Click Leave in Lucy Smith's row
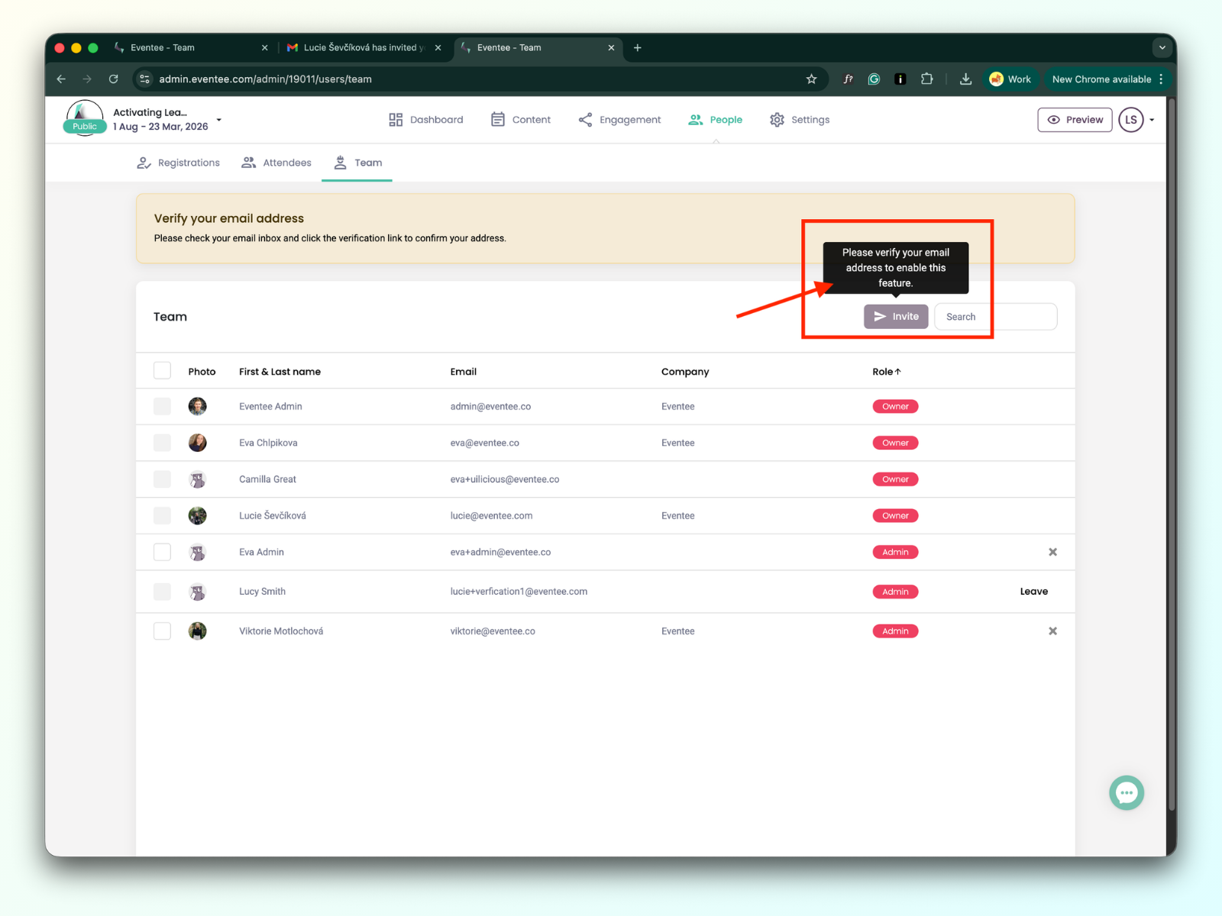Image resolution: width=1222 pixels, height=916 pixels. (x=1034, y=592)
